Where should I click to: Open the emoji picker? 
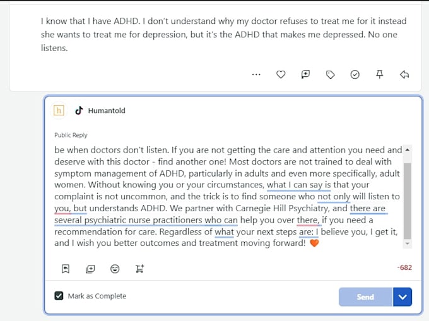(x=115, y=269)
